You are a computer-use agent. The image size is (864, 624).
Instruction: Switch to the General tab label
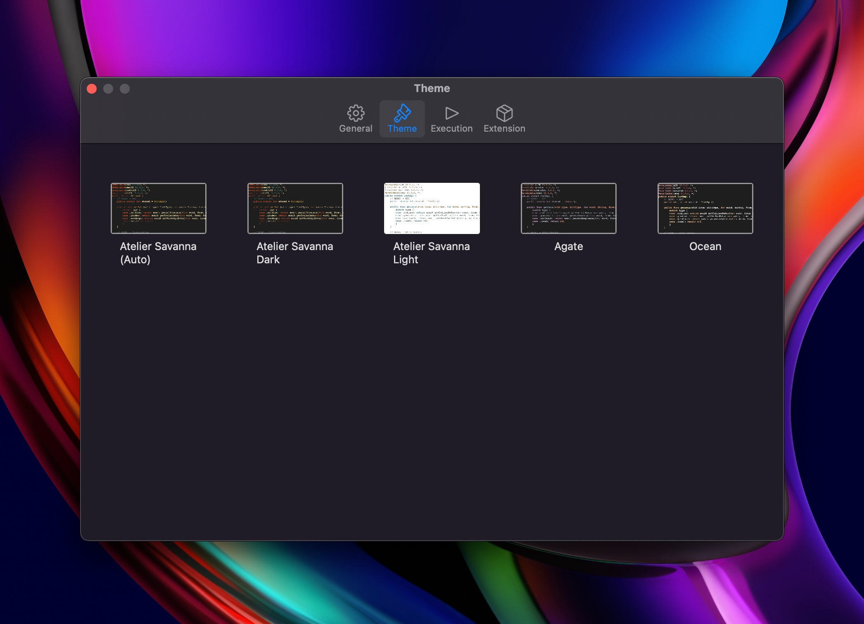(356, 129)
